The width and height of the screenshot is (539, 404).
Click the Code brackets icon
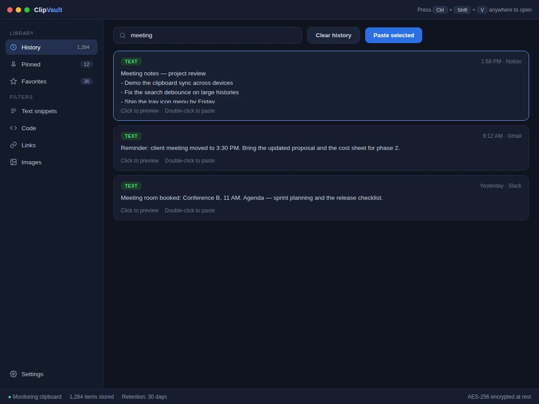(x=13, y=128)
